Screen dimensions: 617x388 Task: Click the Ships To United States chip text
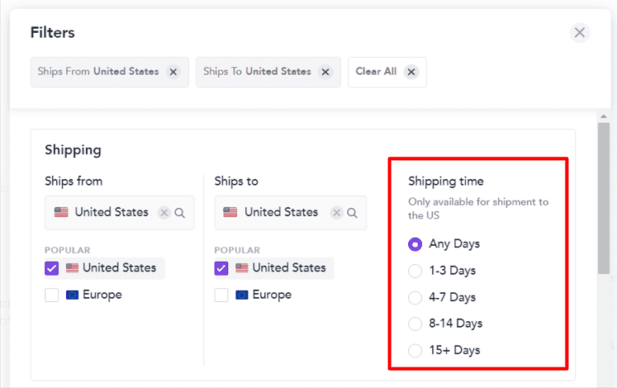[x=257, y=71]
